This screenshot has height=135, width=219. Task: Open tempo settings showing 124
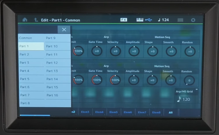163,20
